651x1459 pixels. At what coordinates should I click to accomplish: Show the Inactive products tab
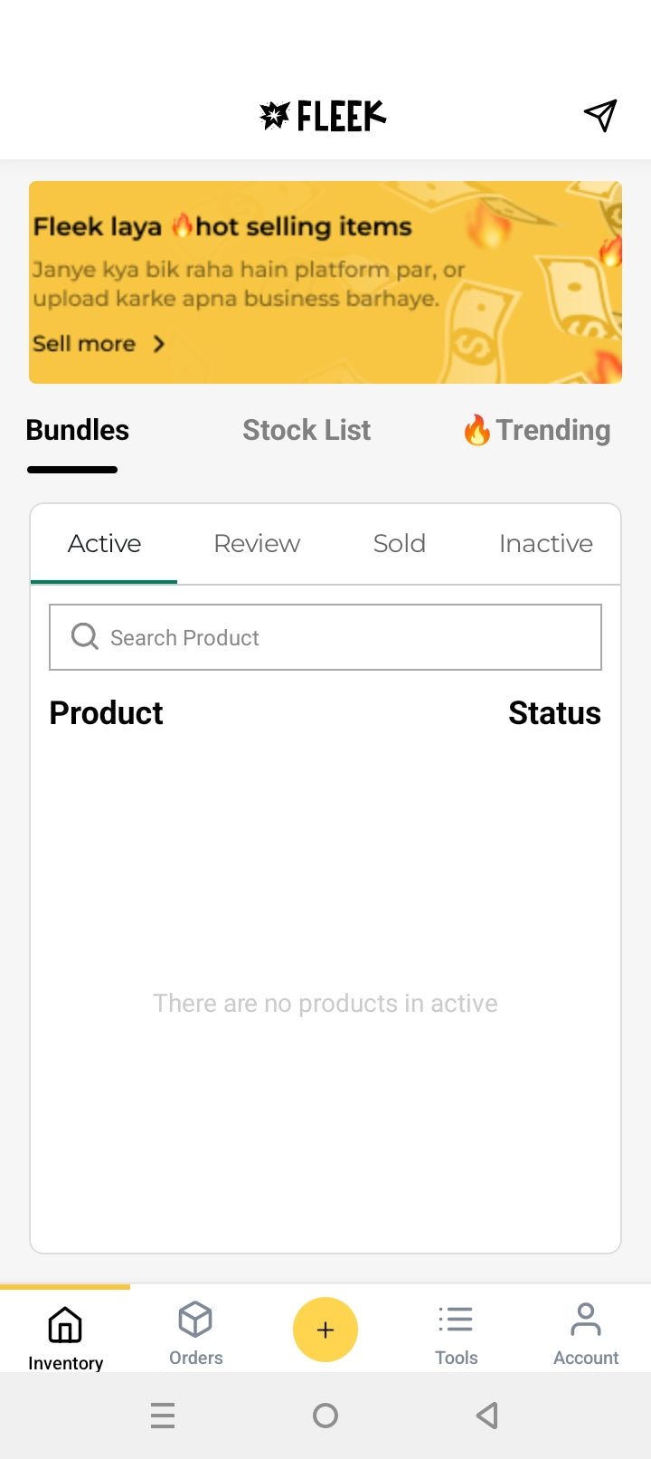coord(546,543)
